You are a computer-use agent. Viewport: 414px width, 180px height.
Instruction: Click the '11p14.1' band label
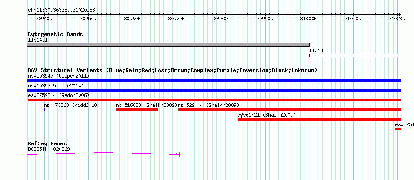pos(38,40)
